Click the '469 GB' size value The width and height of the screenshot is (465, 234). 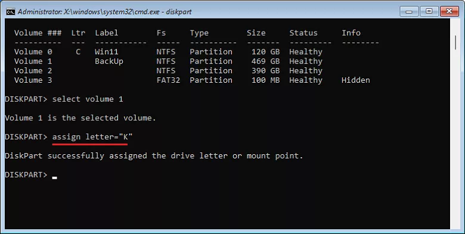click(x=265, y=61)
